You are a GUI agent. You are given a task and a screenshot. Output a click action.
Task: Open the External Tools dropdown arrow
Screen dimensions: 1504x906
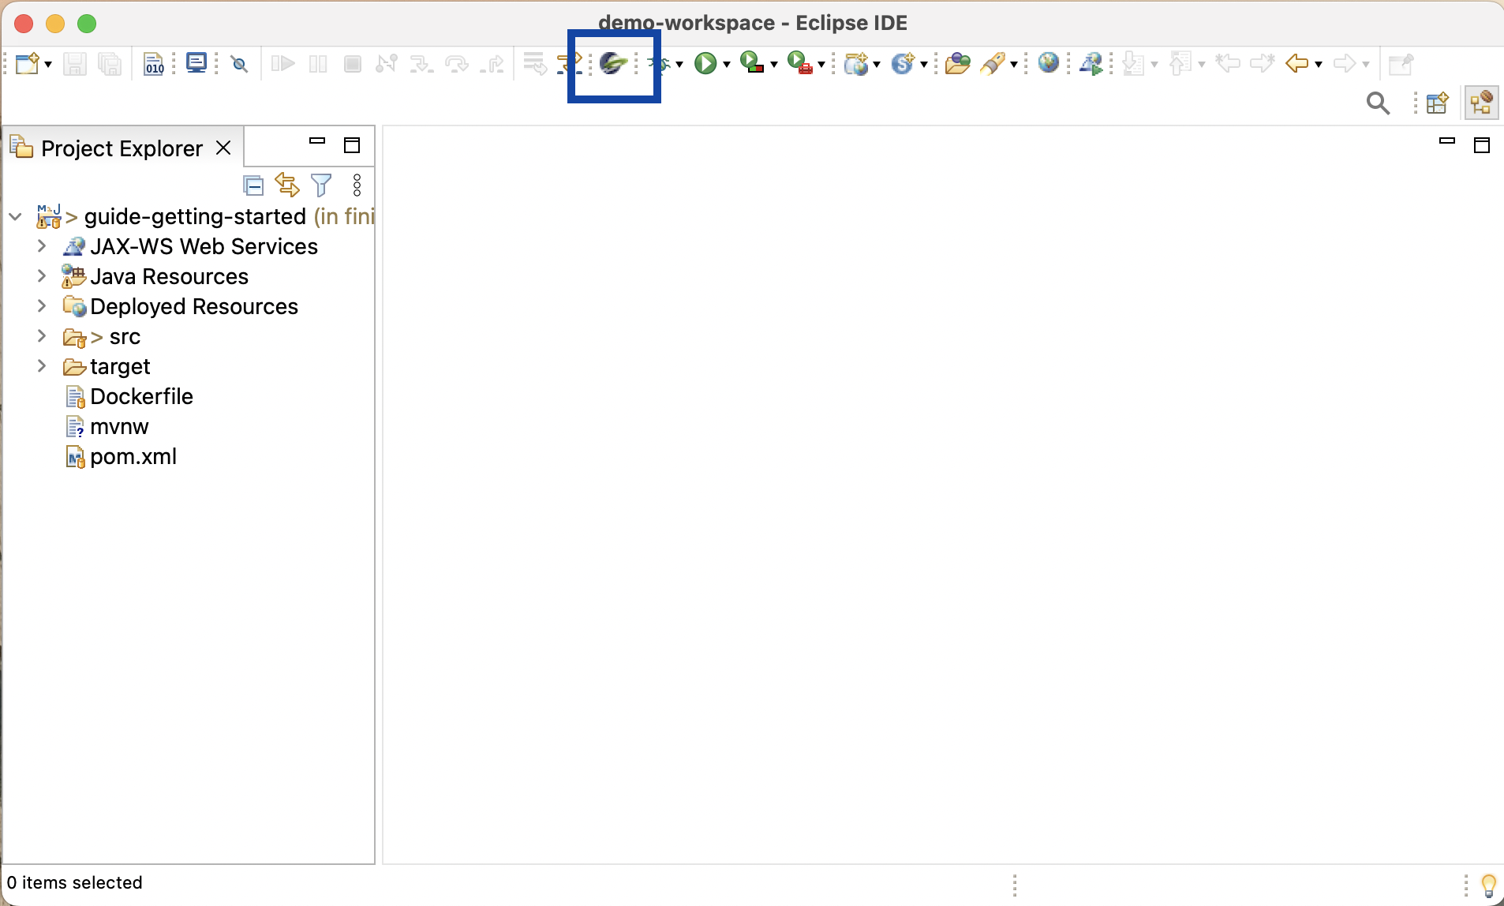point(821,65)
